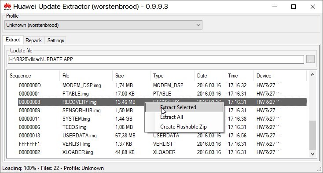This screenshot has width=323, height=173.
Task: Click the scroll up arrow of file list
Action: 312,74
